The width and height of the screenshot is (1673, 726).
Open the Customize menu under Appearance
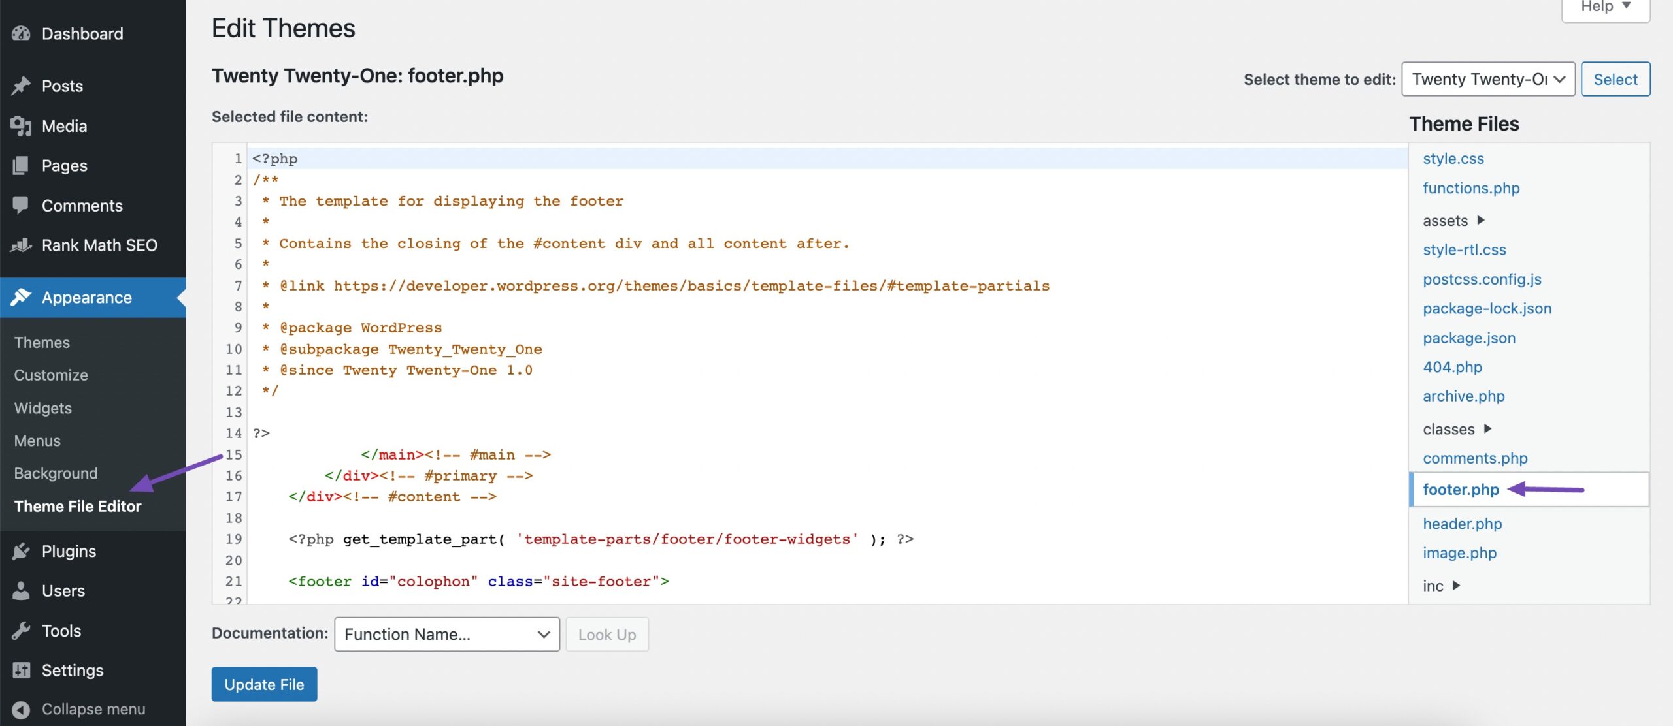point(50,375)
